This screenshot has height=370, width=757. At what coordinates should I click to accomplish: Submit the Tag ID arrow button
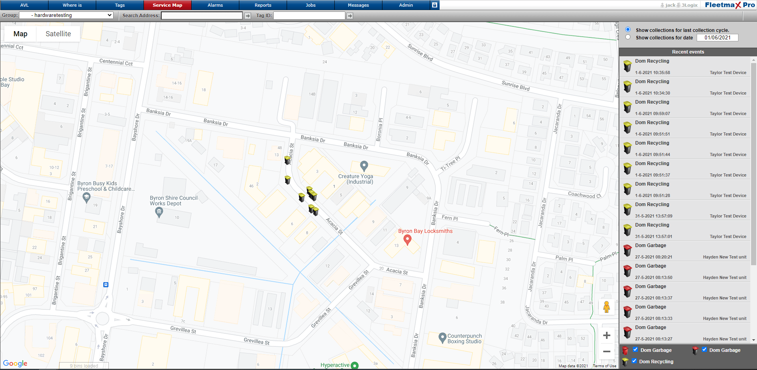(x=350, y=16)
